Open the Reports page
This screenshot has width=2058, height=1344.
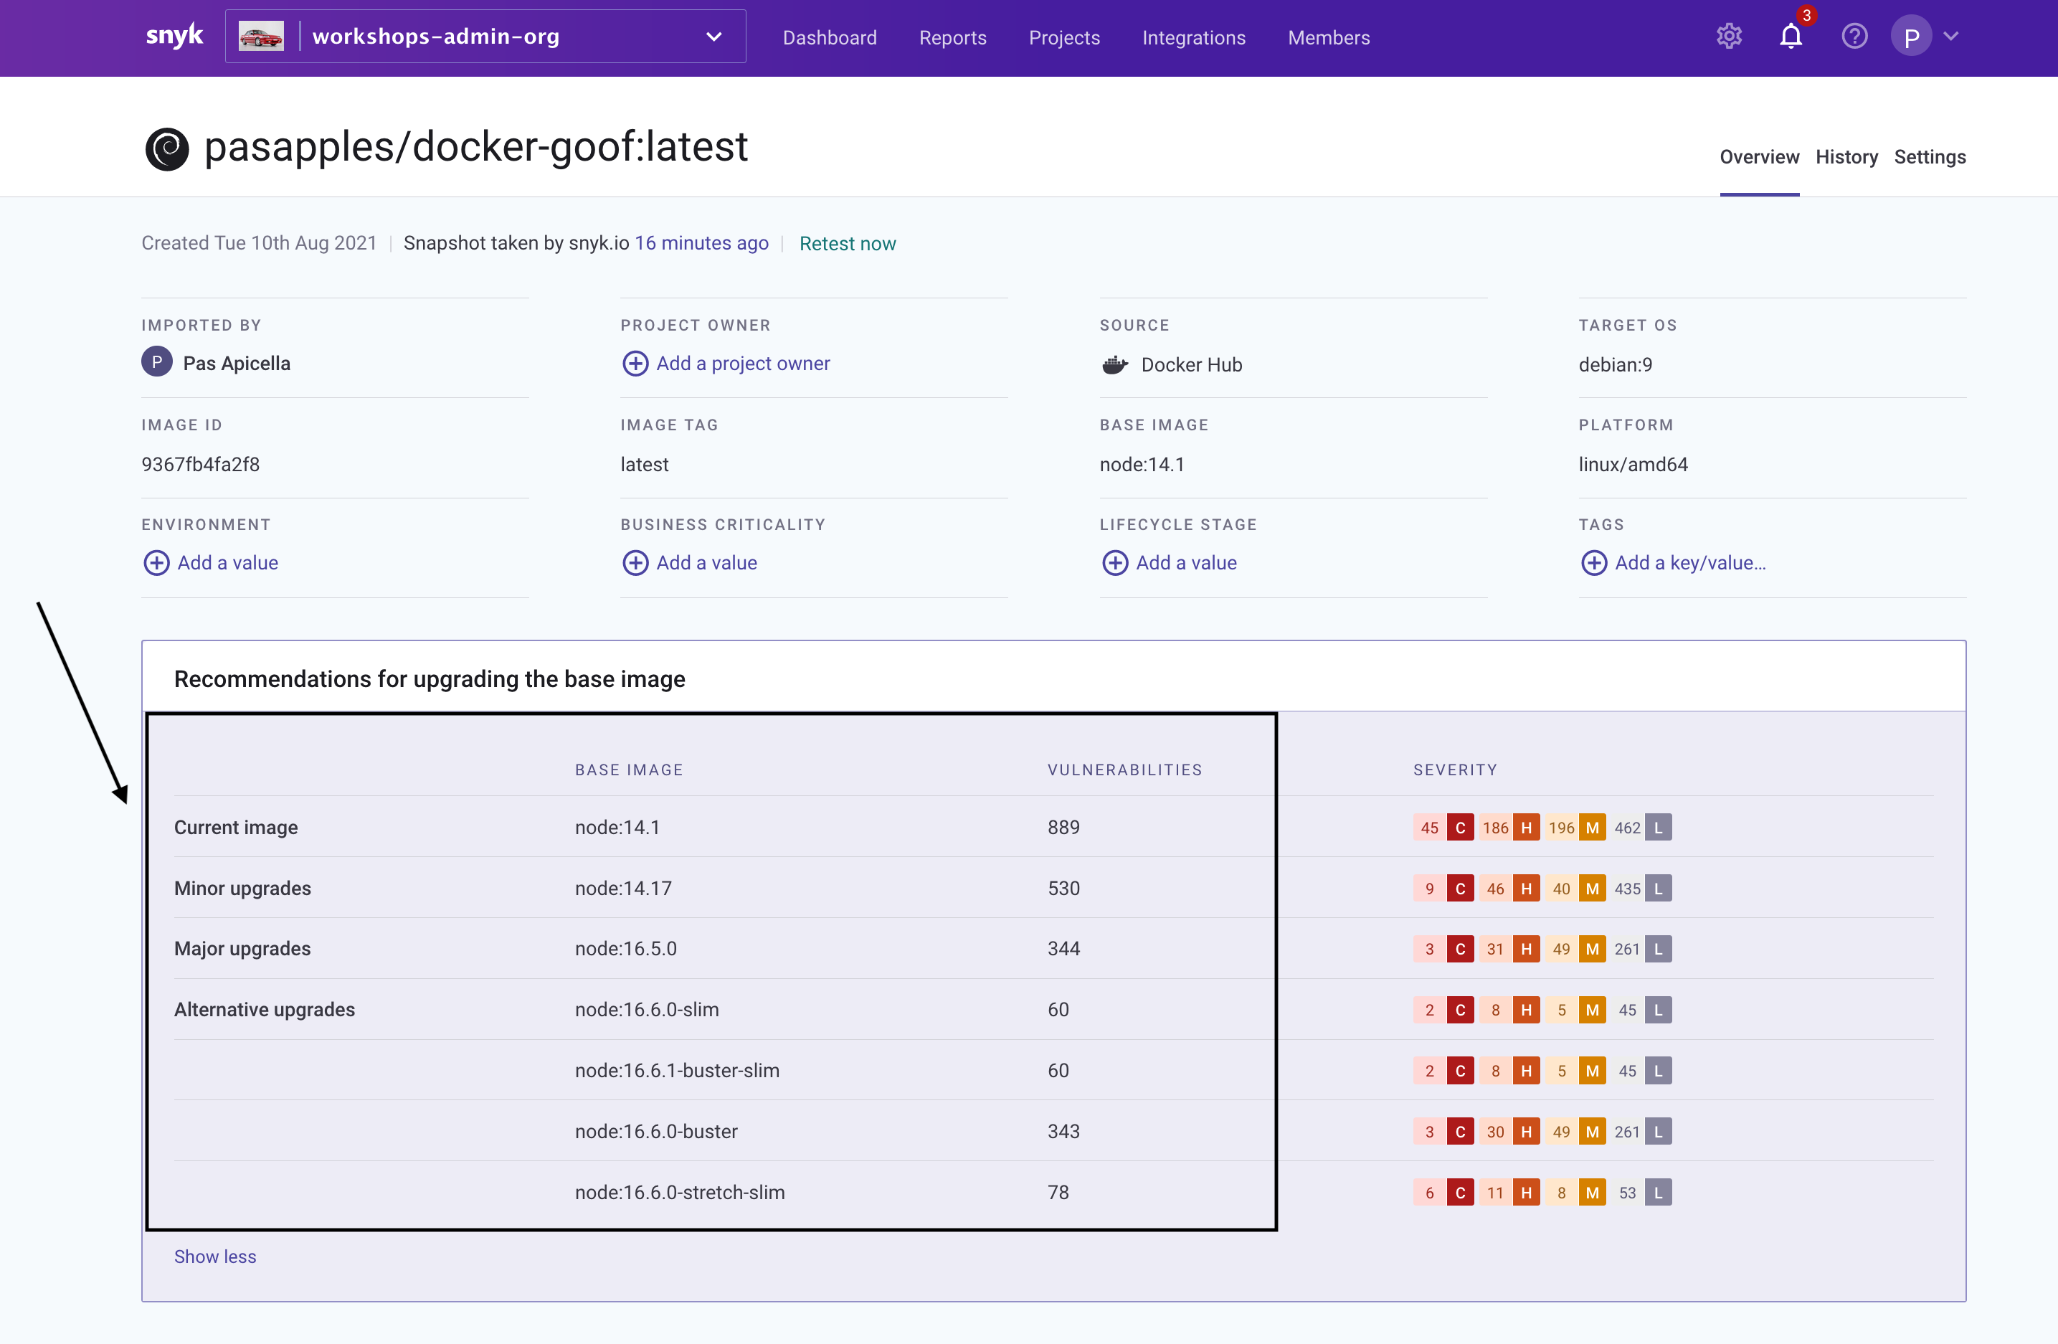click(952, 37)
